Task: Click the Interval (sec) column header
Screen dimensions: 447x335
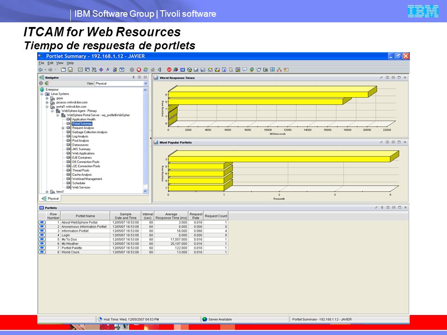Action: 148,216
